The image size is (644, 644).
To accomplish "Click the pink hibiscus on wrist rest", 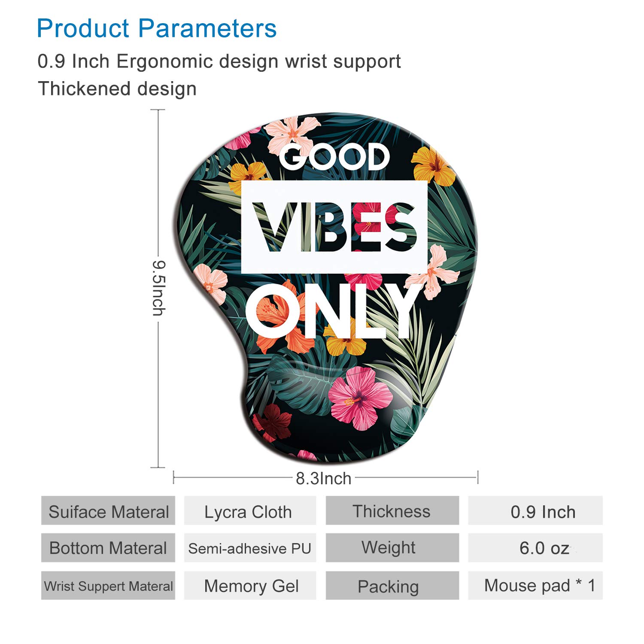I will tap(360, 398).
